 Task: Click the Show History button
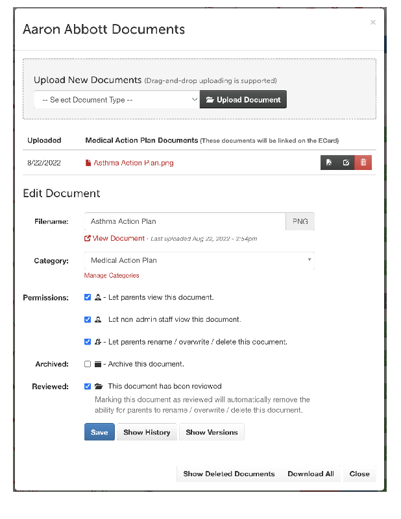coord(147,432)
